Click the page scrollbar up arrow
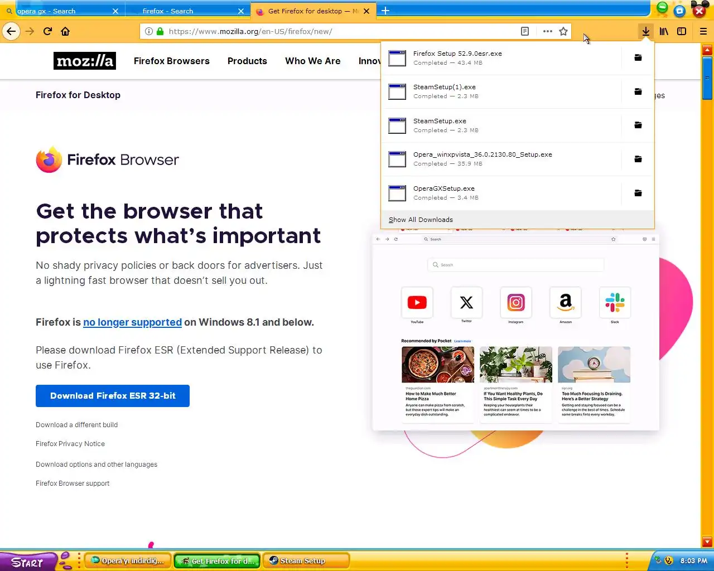 tap(707, 50)
